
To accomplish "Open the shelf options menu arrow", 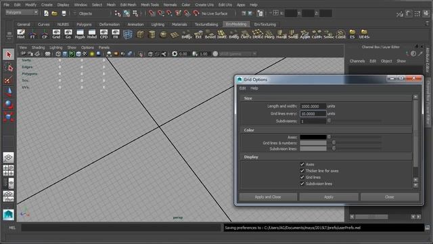I will tap(427, 24).
